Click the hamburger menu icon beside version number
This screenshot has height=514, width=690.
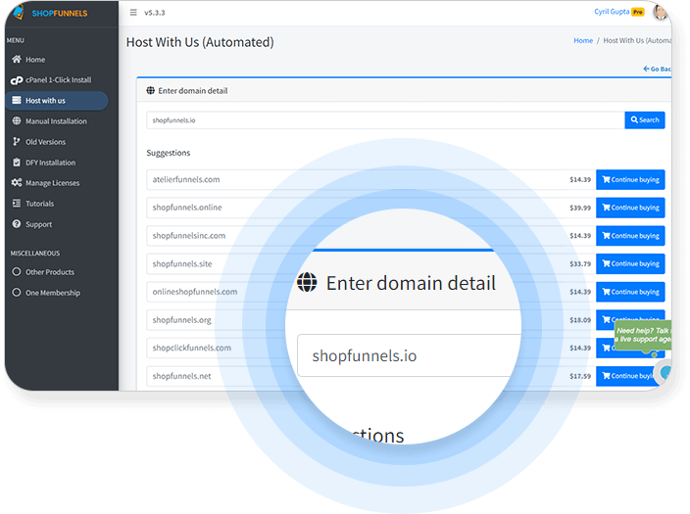coord(133,13)
